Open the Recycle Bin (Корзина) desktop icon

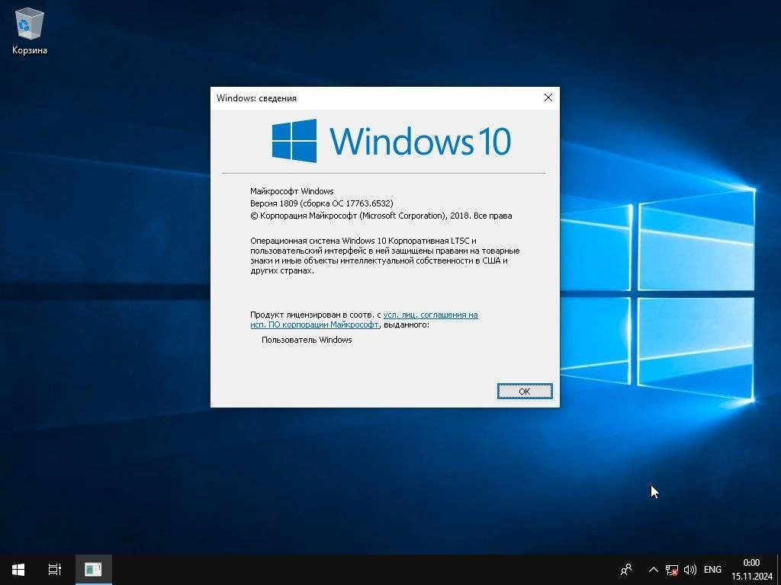click(x=30, y=30)
